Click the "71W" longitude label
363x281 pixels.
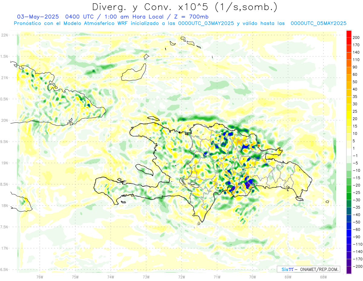[x=217, y=277]
